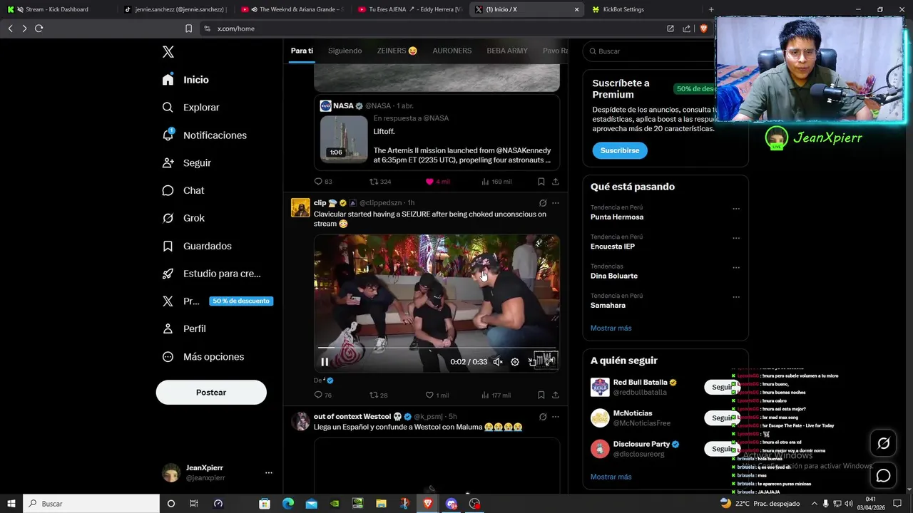Open Red Bull Batalla profile

pos(640,383)
